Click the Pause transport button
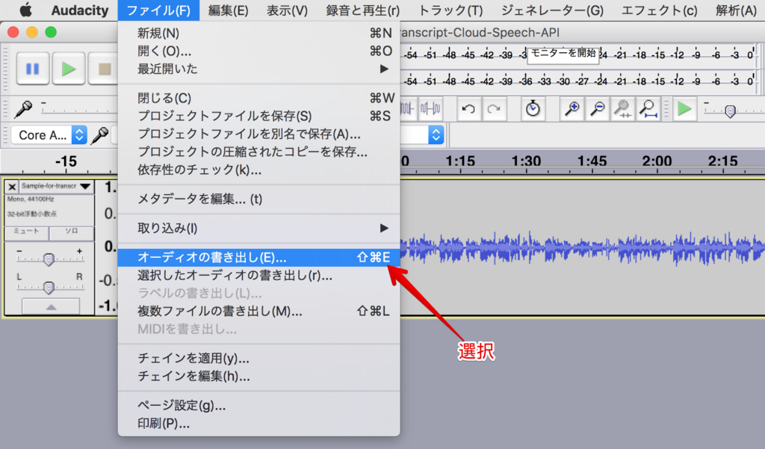765x449 pixels. (32, 69)
